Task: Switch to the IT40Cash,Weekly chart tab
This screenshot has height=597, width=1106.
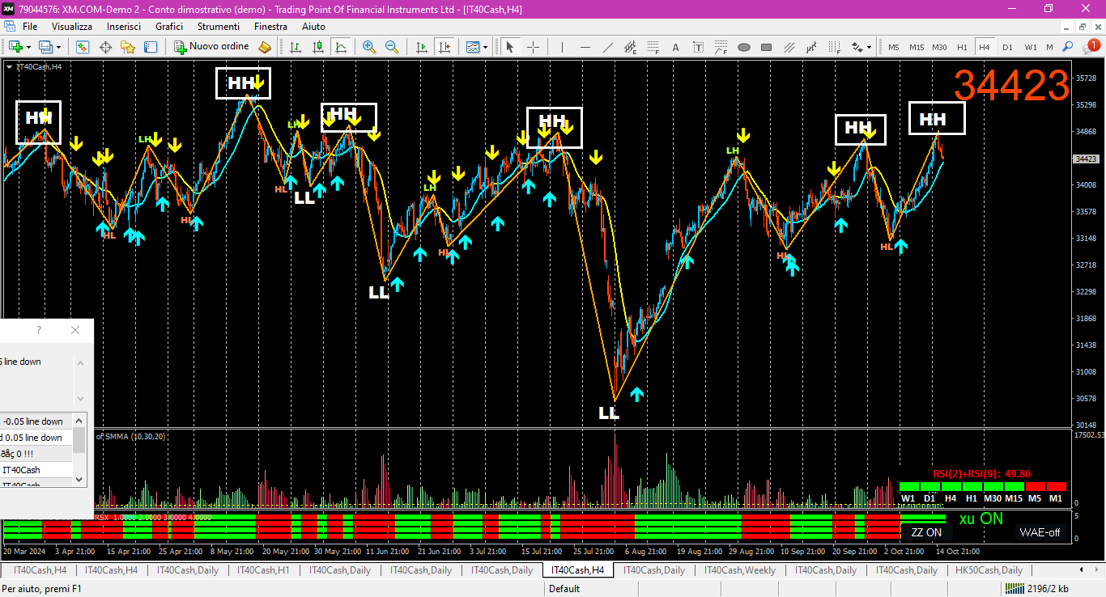Action: click(x=740, y=570)
